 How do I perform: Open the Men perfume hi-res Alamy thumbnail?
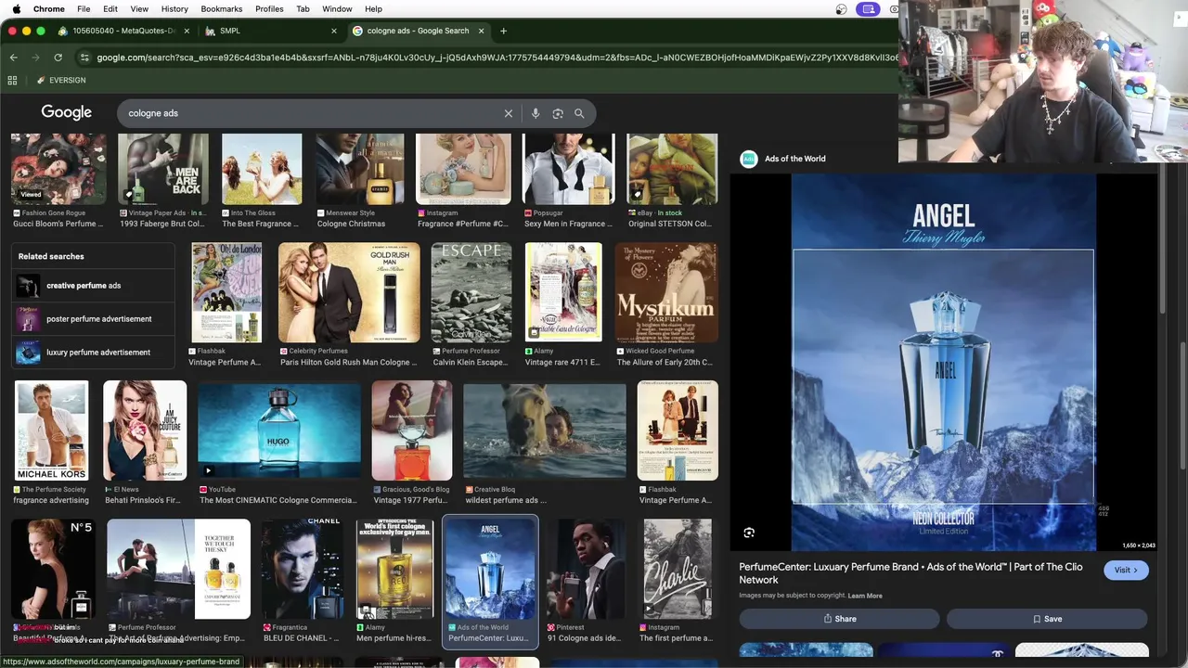[395, 568]
